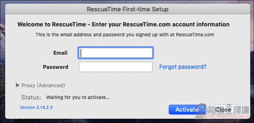Click the crown icon above the watermark

(x=229, y=104)
